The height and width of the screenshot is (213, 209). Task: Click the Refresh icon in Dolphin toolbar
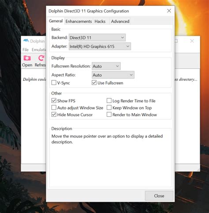click(x=41, y=58)
